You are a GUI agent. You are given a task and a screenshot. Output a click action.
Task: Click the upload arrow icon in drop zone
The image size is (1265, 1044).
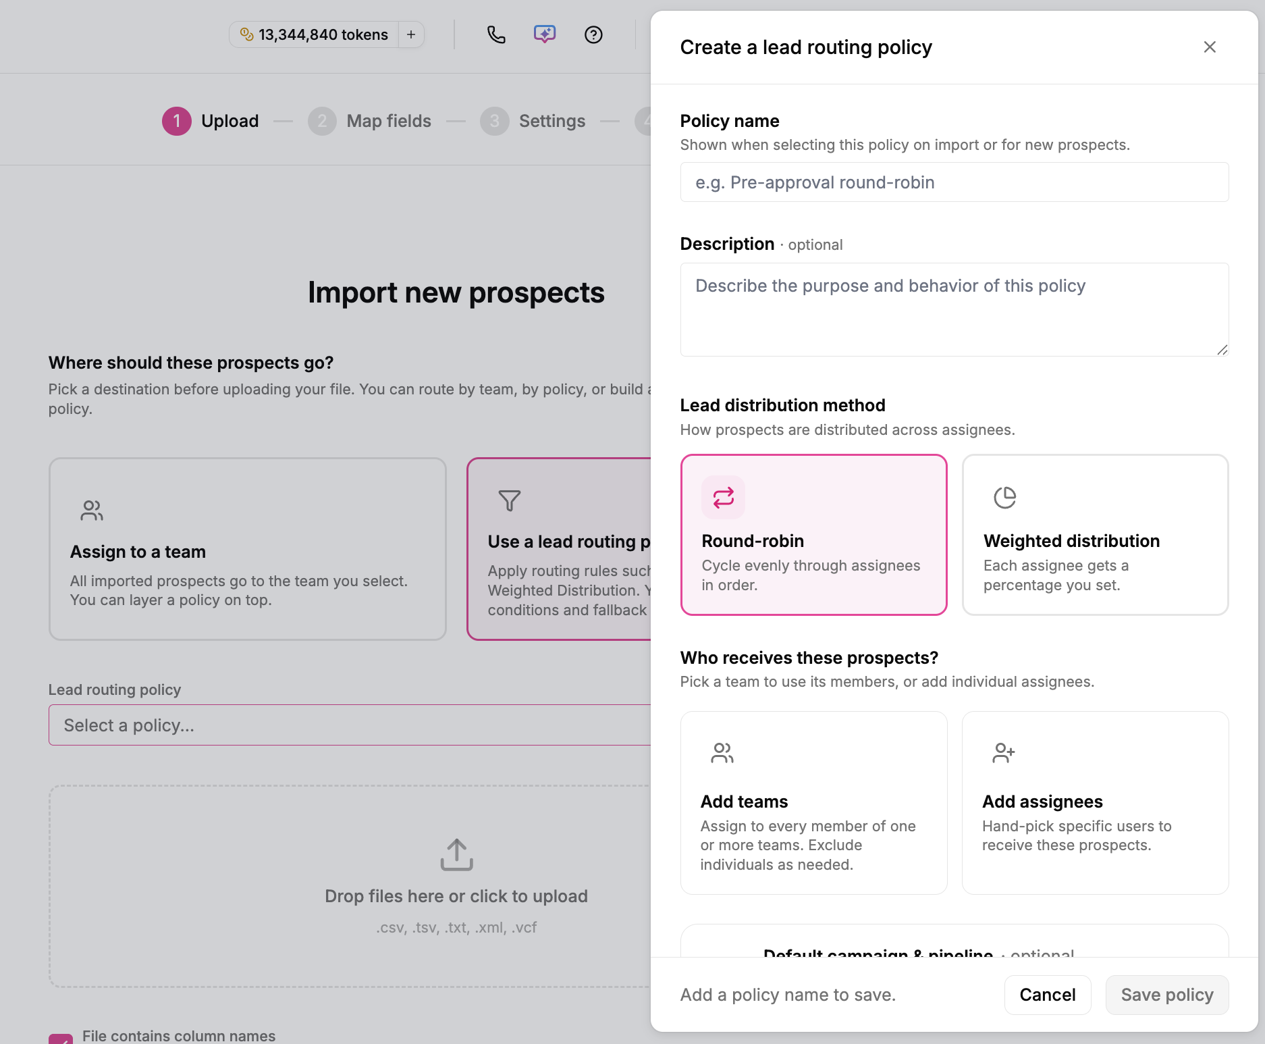pyautogui.click(x=457, y=855)
